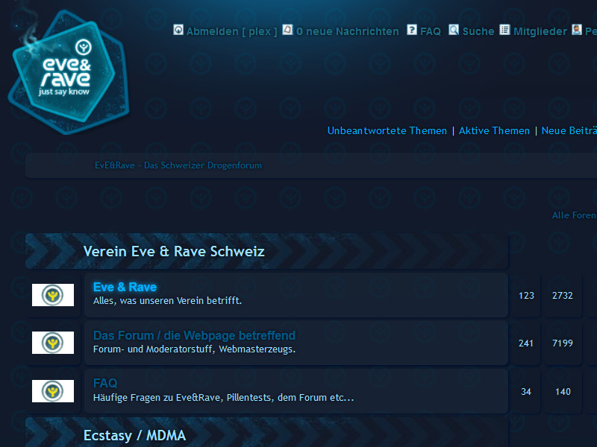Click the messages icon before neue Nachrichten
Screen dimensions: 597x447
click(287, 30)
